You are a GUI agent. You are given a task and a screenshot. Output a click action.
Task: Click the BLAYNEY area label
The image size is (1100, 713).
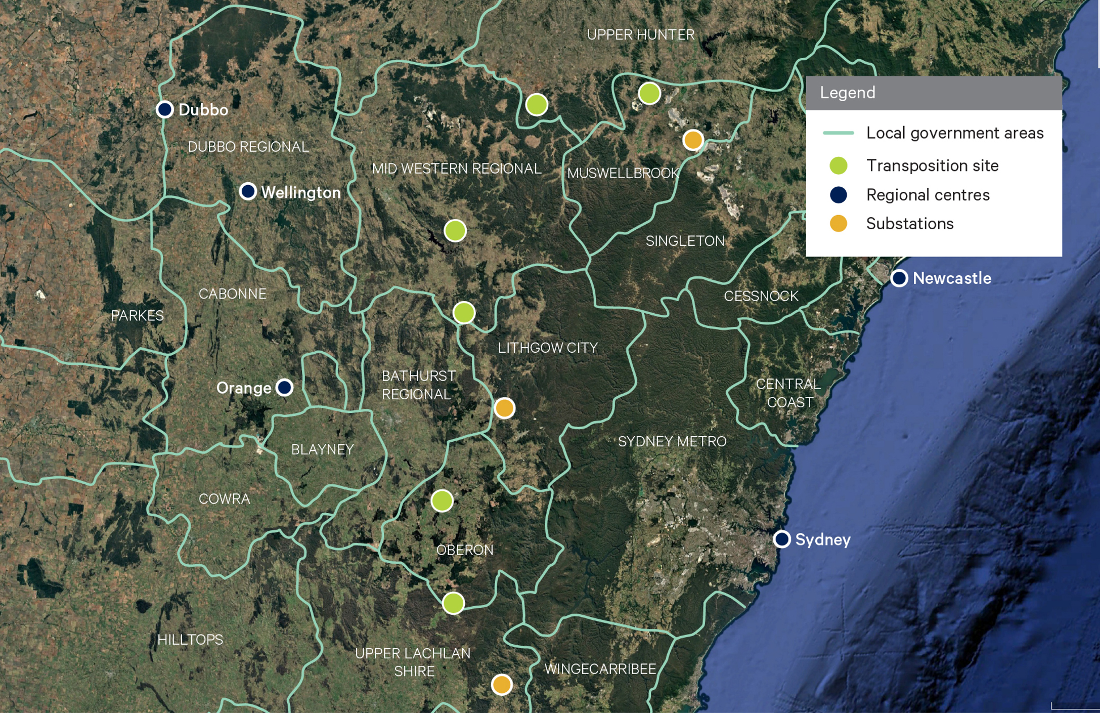pyautogui.click(x=322, y=449)
